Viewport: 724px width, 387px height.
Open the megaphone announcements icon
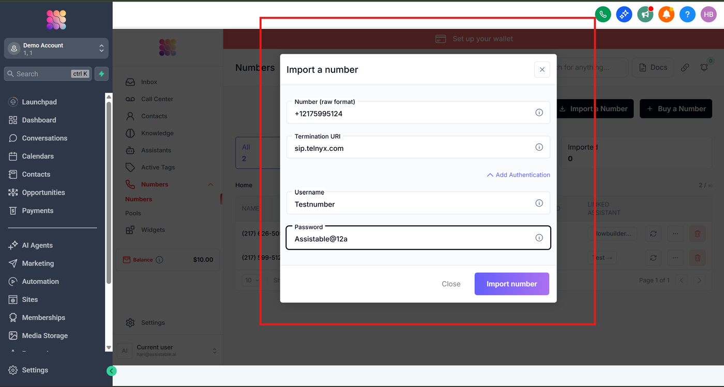(x=645, y=14)
